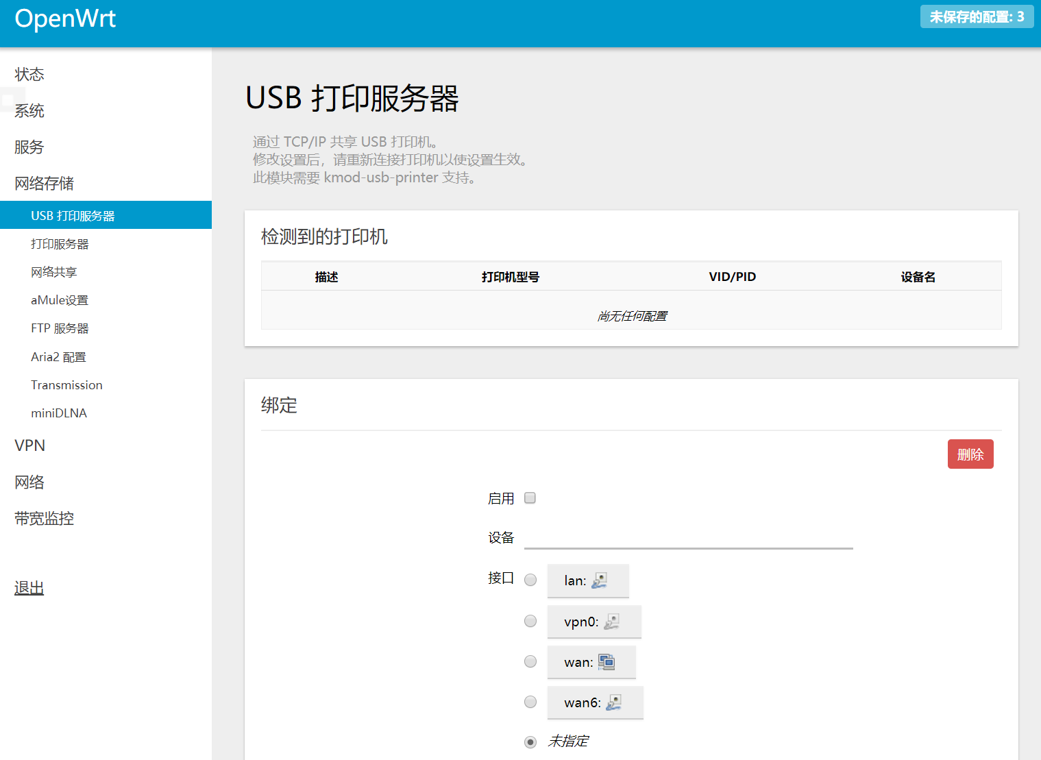
Task: Click the red 删除 button
Action: (970, 454)
